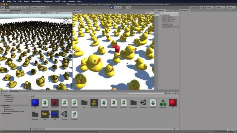
Task: Select the custom editor tools icon
Action: point(27,7)
